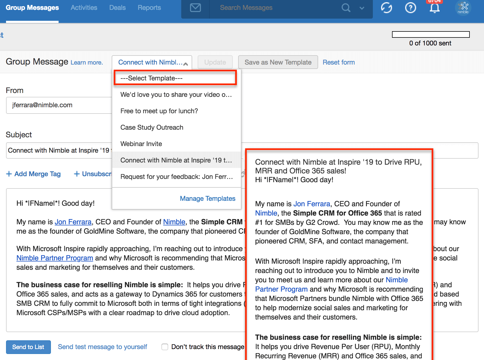This screenshot has width=484, height=360.
Task: Click the Send to List button
Action: (x=28, y=347)
